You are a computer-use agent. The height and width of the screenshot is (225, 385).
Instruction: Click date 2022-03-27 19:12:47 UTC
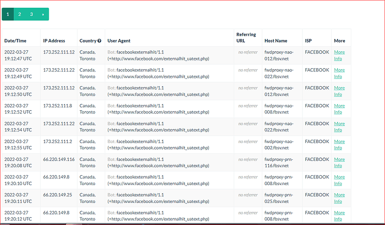click(18, 55)
